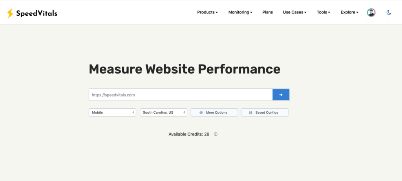Change the South Carolina, US test location
Viewport: 402px width, 181px height.
click(x=163, y=113)
